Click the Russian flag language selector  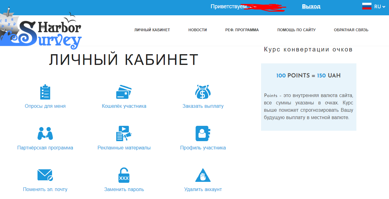tap(367, 6)
